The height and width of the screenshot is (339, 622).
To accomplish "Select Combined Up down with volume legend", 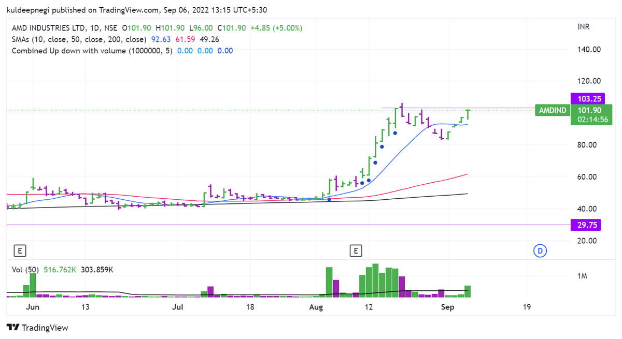I will click(x=92, y=51).
